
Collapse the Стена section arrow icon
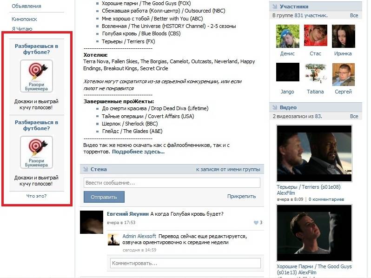pyautogui.click(x=86, y=169)
